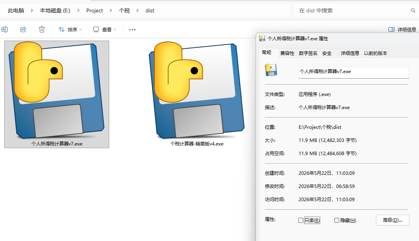Image resolution: width=419 pixels, height=241 pixels.
Task: Open the 查看 view dropdown
Action: [x=105, y=29]
